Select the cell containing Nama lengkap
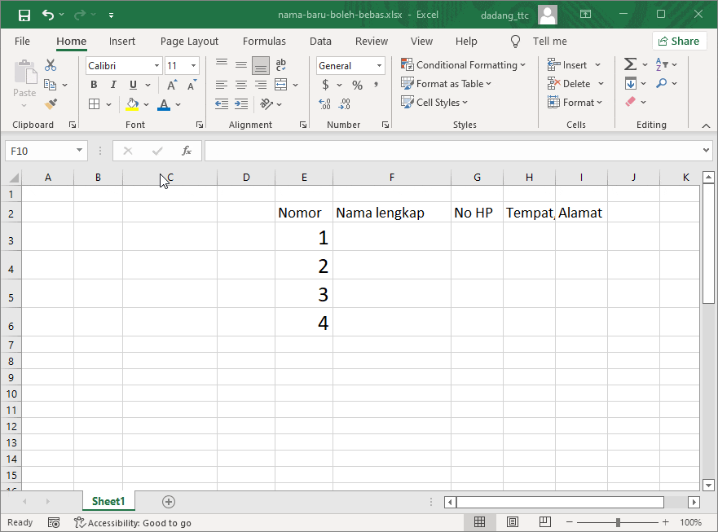718x532 pixels. click(391, 213)
